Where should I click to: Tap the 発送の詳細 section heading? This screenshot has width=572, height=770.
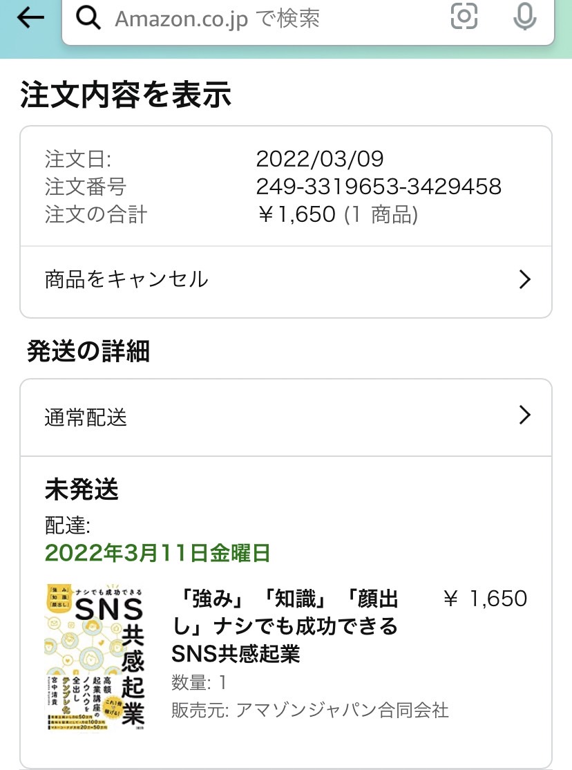(x=88, y=351)
